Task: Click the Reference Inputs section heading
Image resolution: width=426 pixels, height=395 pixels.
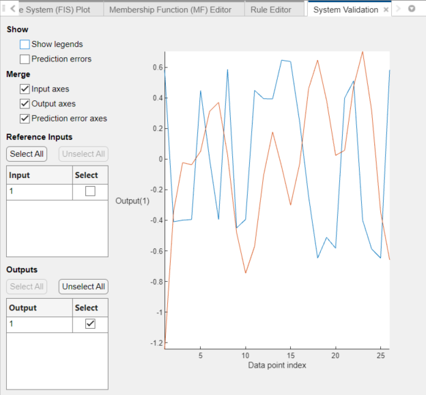Action: pyautogui.click(x=40, y=137)
